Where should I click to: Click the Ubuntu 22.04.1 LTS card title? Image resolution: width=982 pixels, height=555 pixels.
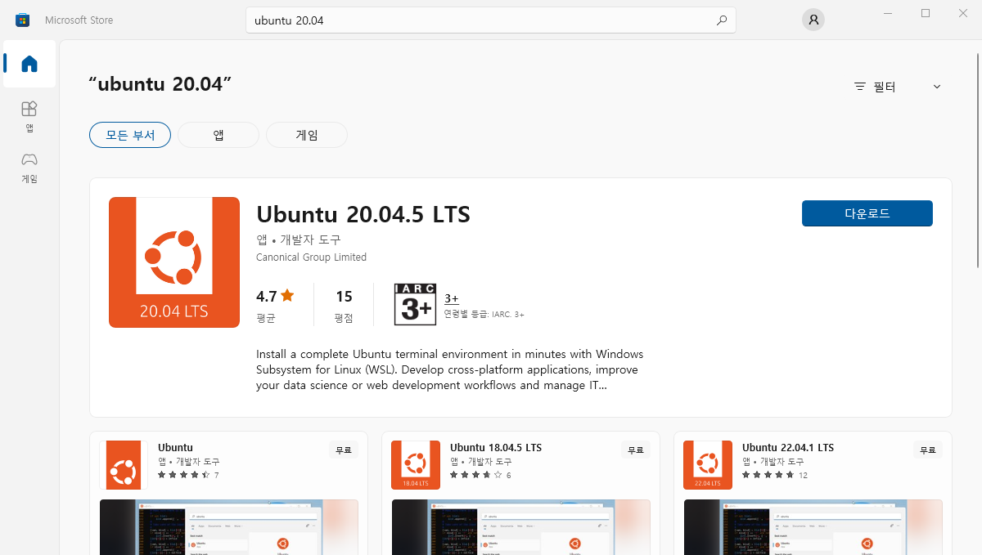[788, 448]
